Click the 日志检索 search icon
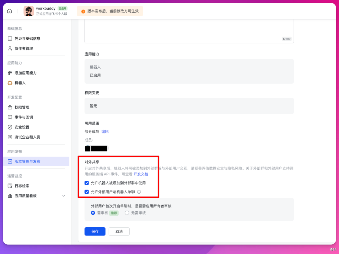The width and height of the screenshot is (339, 254). pyautogui.click(x=10, y=186)
